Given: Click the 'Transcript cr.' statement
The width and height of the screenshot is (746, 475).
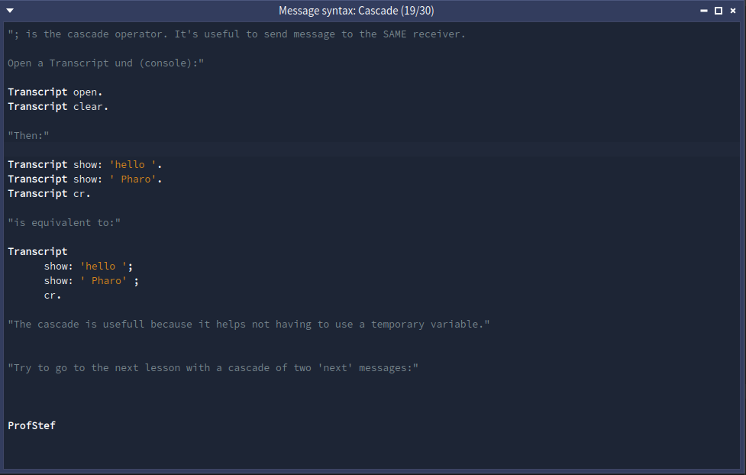Looking at the screenshot, I should [x=49, y=193].
